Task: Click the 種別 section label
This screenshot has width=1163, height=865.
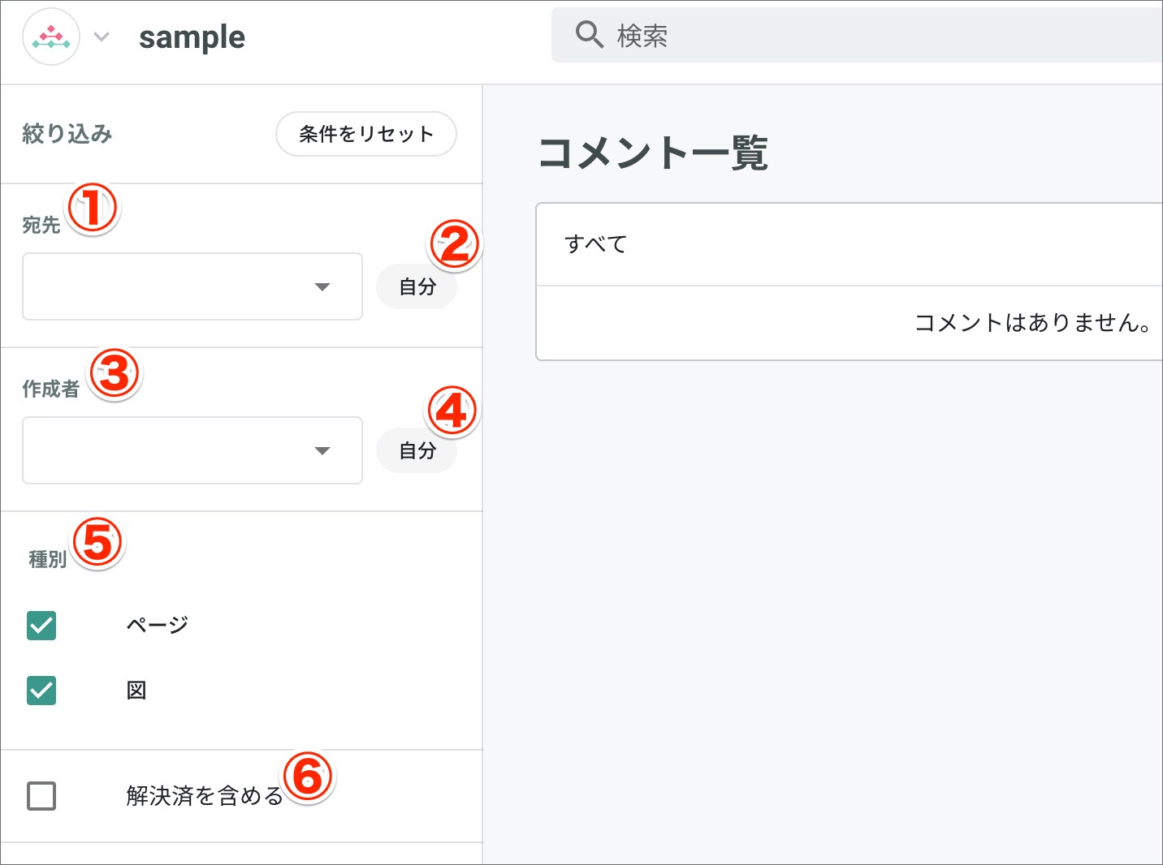Action: (45, 560)
